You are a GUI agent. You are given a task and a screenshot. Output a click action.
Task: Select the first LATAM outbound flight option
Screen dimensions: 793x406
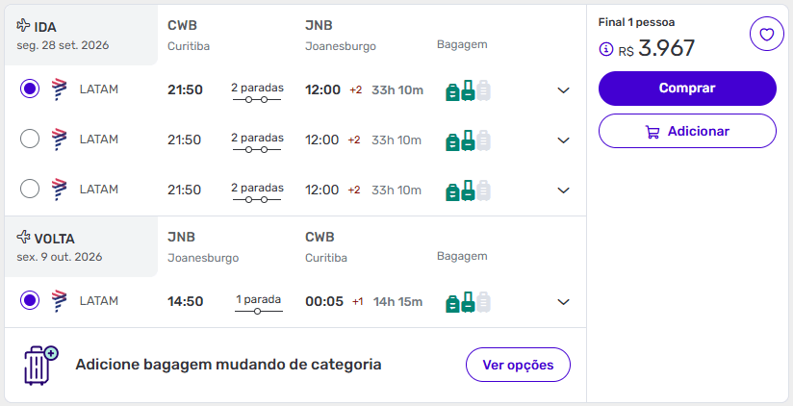30,89
